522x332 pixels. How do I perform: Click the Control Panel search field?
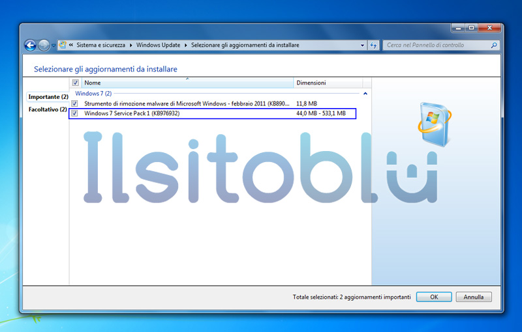(x=436, y=46)
